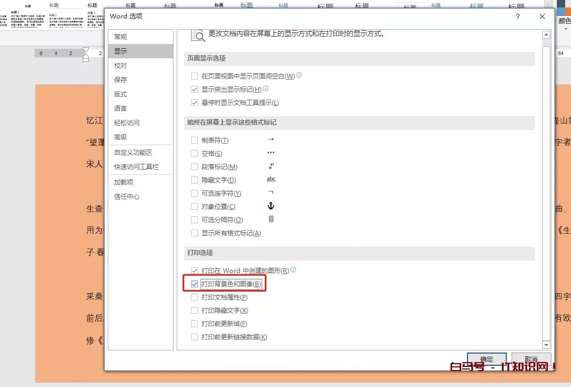The width and height of the screenshot is (571, 387).
Task: Click the help question mark icon
Action: pyautogui.click(x=518, y=16)
